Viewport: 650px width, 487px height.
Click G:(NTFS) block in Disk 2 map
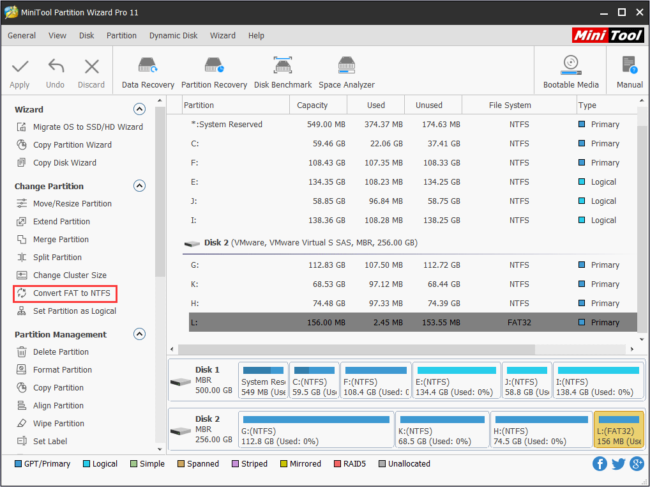tap(316, 429)
